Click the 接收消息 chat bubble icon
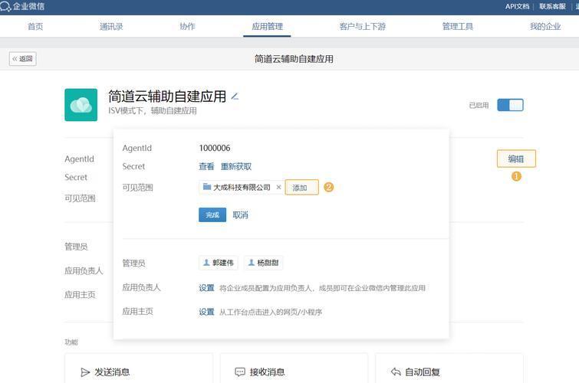Image resolution: width=579 pixels, height=383 pixels. pos(240,372)
